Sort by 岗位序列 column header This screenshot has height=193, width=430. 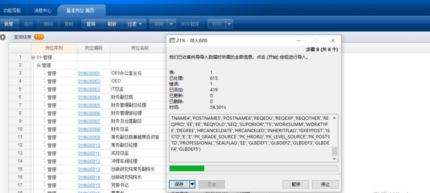pyautogui.click(x=54, y=48)
